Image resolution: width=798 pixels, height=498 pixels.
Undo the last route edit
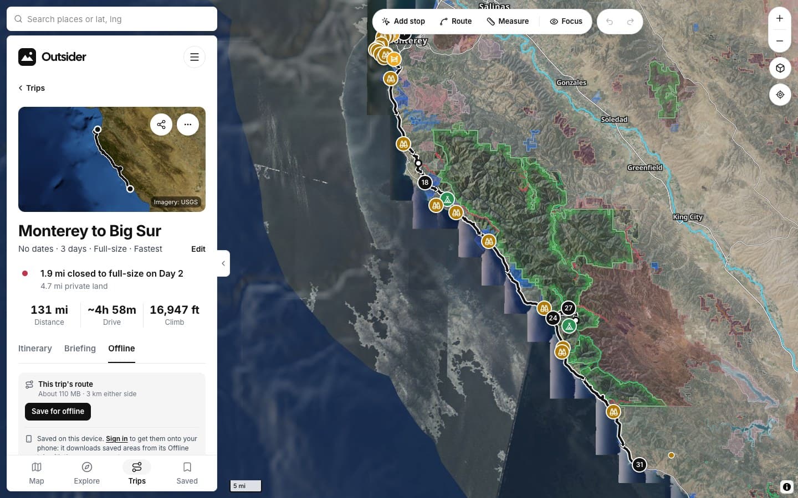pos(610,22)
